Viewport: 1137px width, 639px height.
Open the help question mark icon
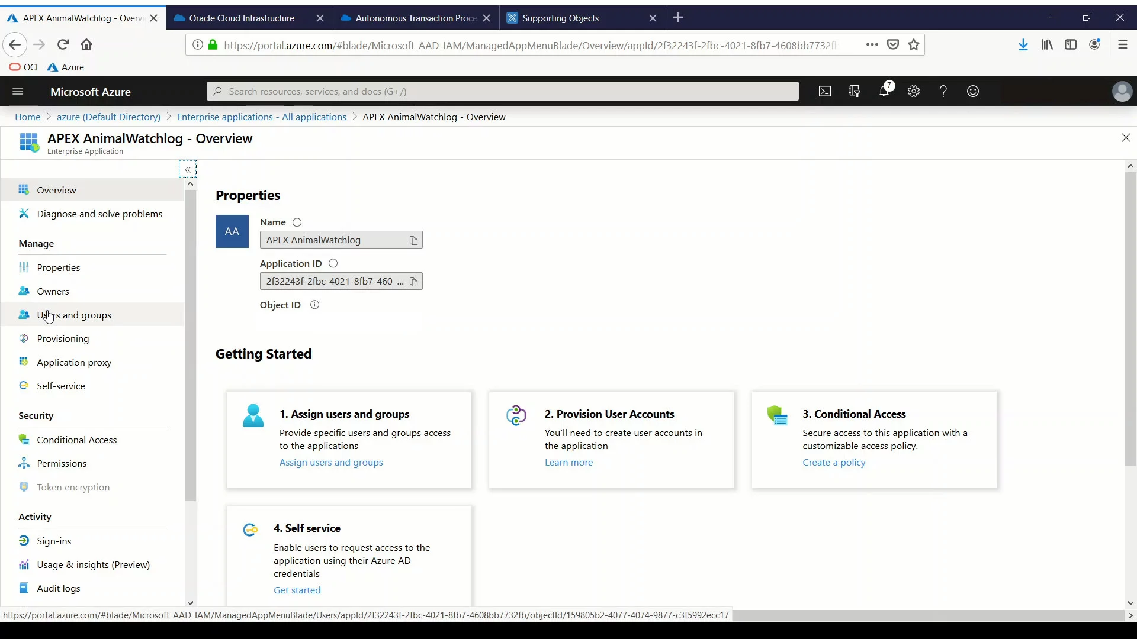943,91
